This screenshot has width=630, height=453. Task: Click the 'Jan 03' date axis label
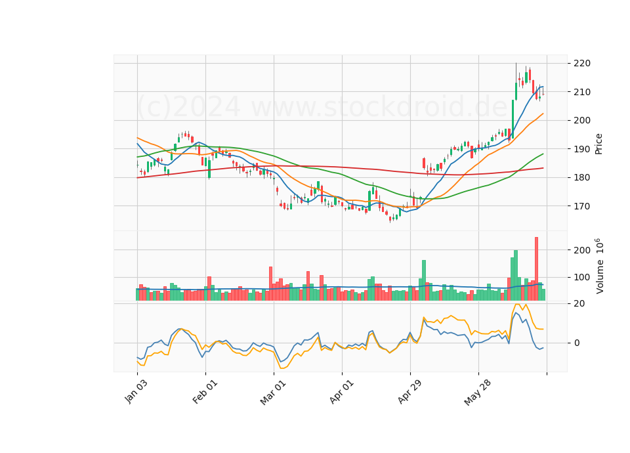[136, 391]
